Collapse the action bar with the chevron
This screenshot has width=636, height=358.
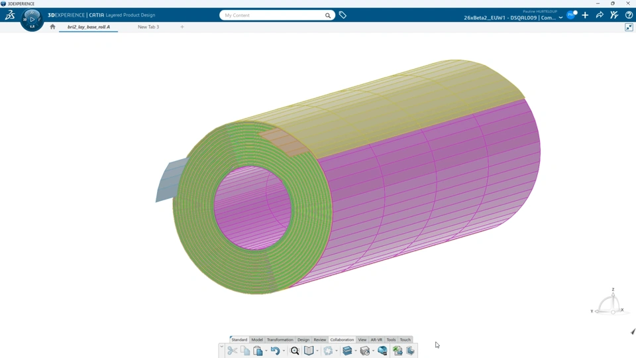pos(221,347)
